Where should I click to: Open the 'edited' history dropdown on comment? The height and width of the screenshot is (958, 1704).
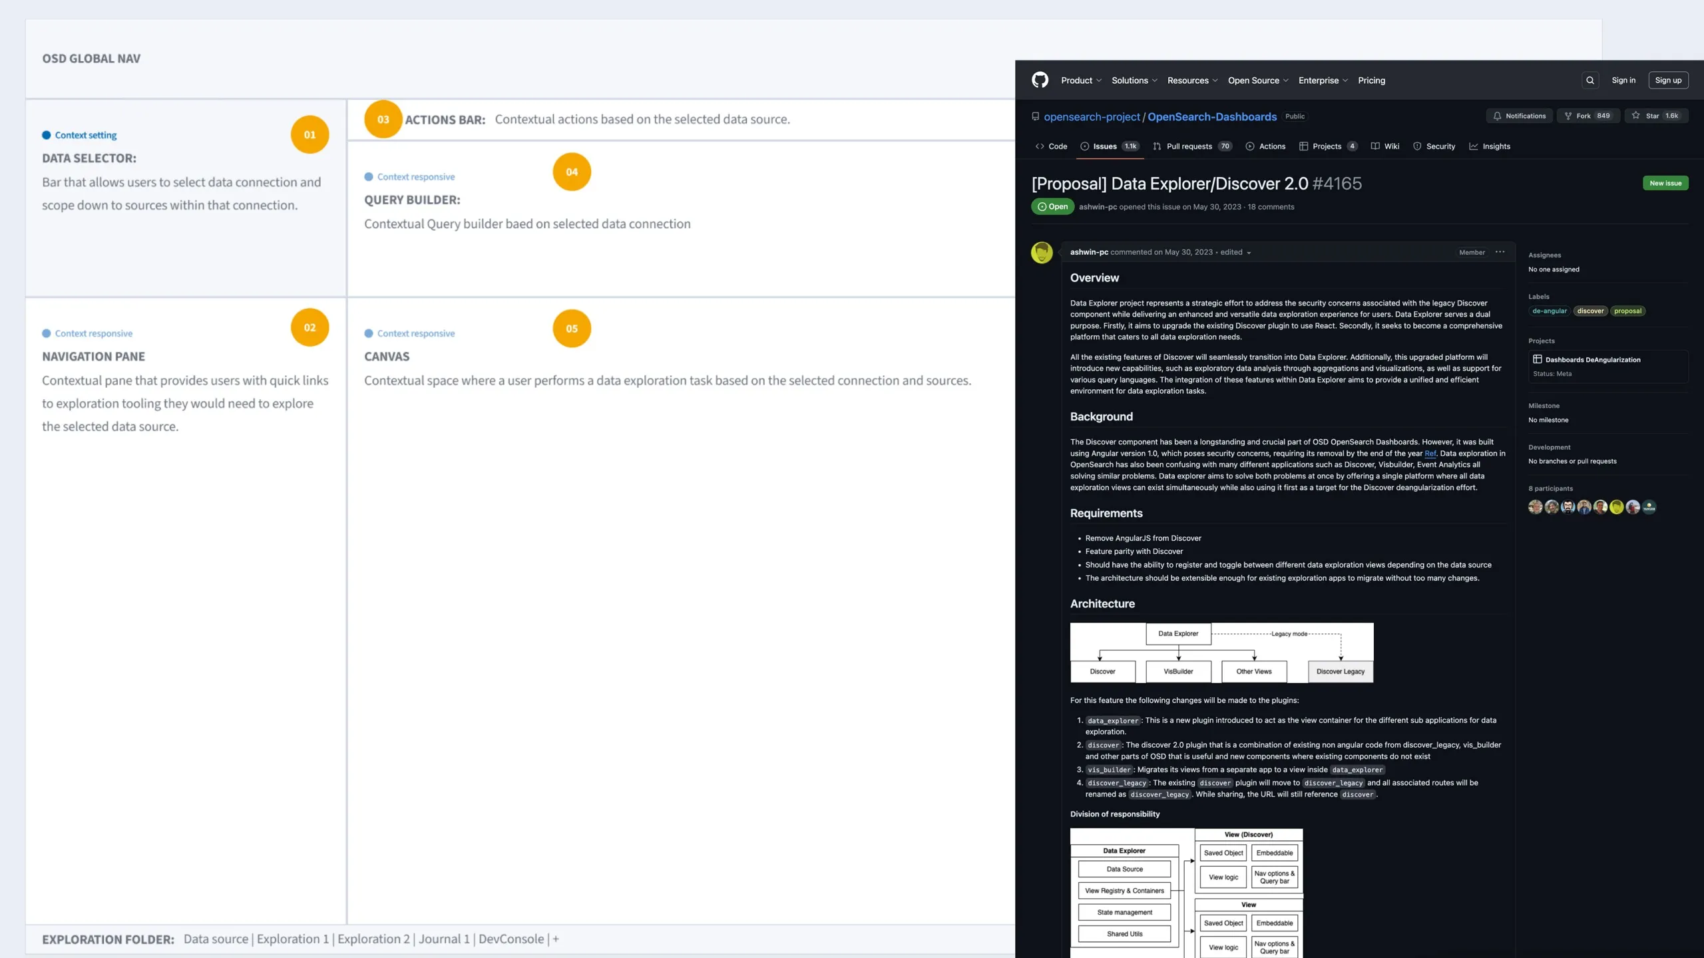[x=1235, y=252]
